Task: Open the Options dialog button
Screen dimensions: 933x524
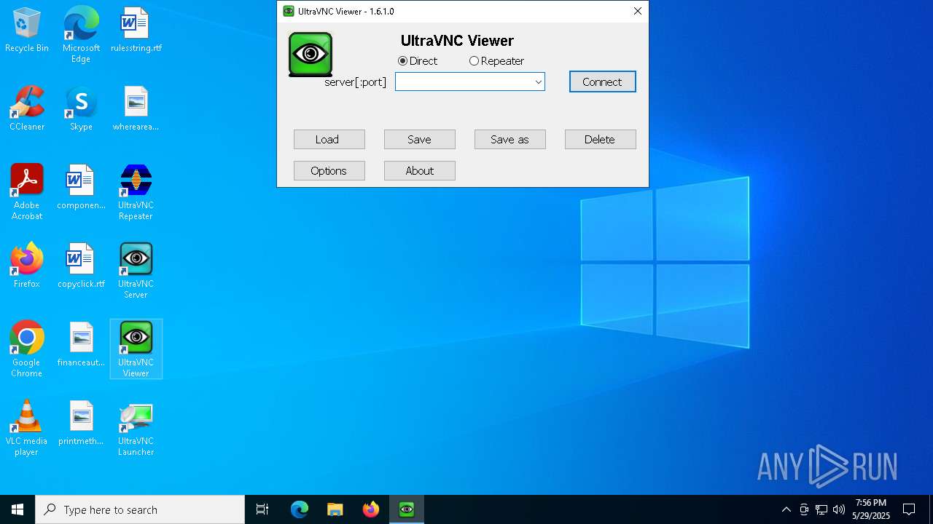Action: [329, 171]
